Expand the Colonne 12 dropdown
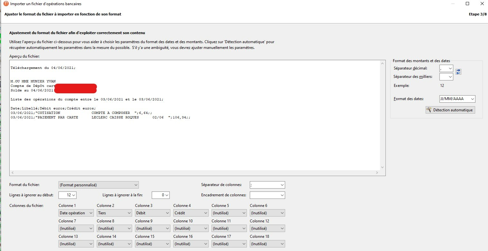The width and height of the screenshot is (488, 251). pos(267,228)
